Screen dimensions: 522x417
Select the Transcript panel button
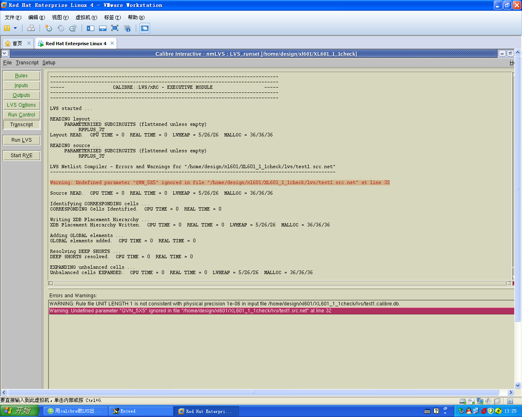click(22, 125)
